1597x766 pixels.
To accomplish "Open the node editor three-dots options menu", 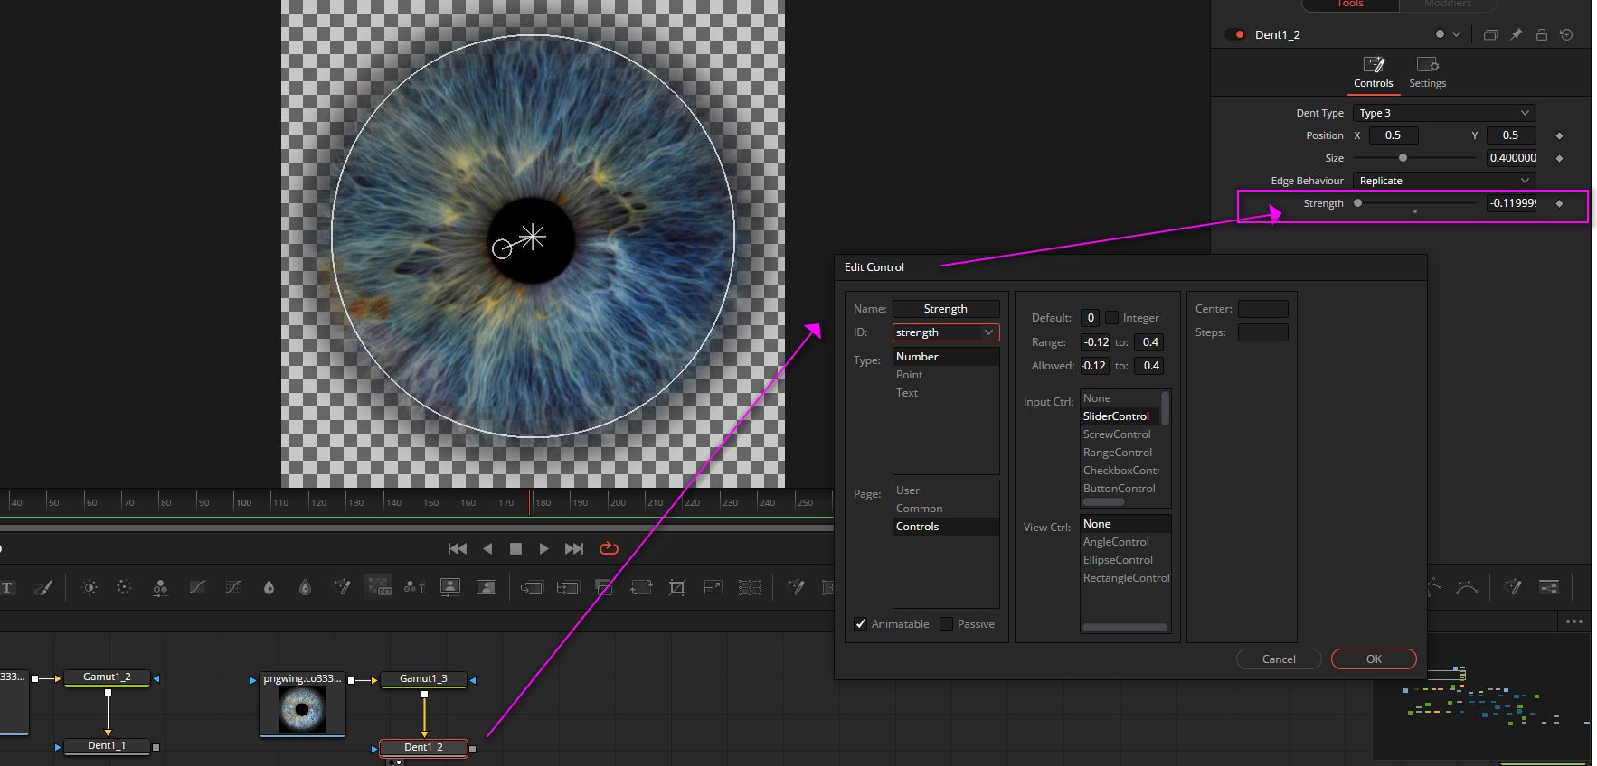I will (1574, 621).
